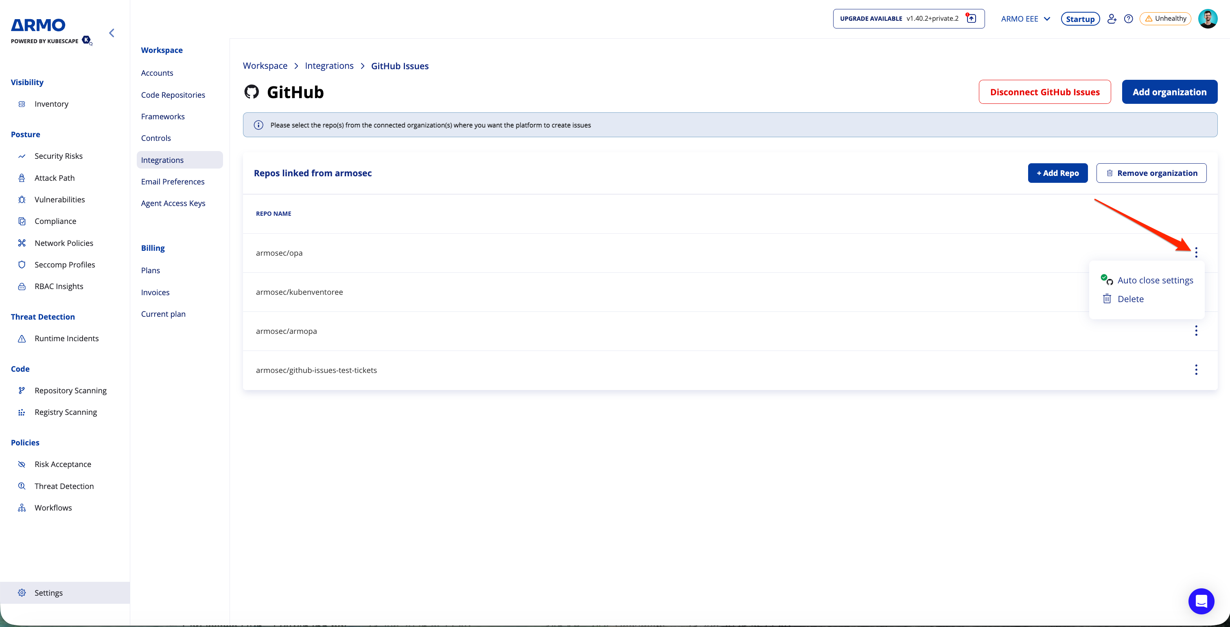The height and width of the screenshot is (627, 1230).
Task: Open Code Repositories settings
Action: [173, 95]
